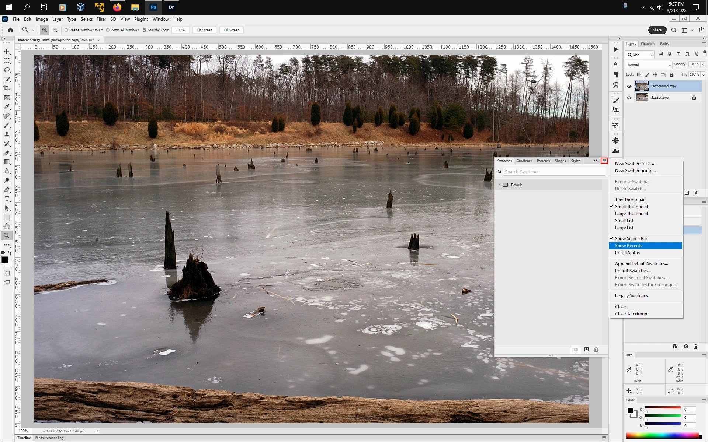Screen dimensions: 708x442
Task: Hide the Background copy layer
Action: click(629, 86)
